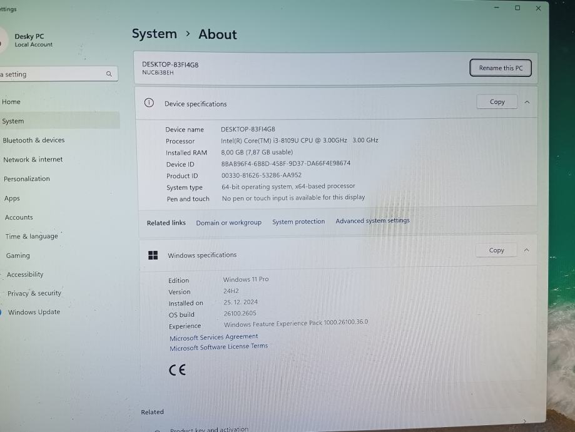
Task: Click the Device specifications info icon
Action: [149, 103]
